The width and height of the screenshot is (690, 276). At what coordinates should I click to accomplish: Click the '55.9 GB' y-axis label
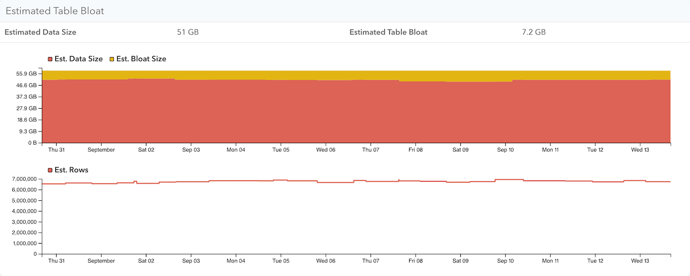pyautogui.click(x=26, y=74)
